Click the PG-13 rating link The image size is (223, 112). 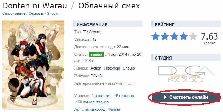pyautogui.click(x=96, y=76)
